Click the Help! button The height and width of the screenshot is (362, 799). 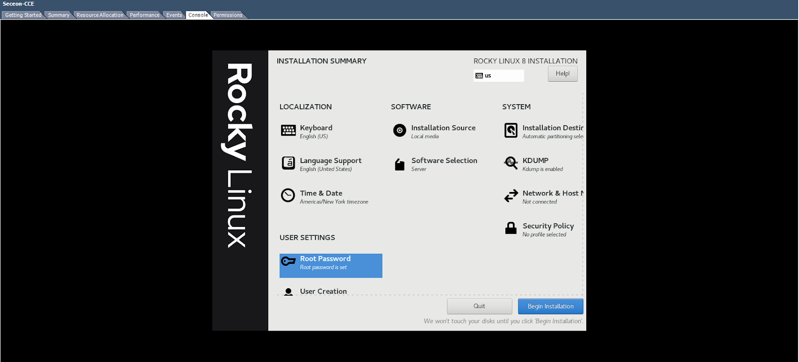coord(563,74)
